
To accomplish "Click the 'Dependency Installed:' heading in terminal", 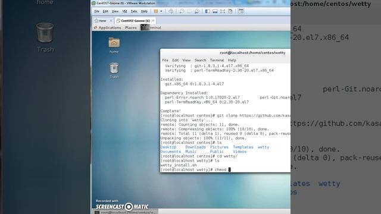I will click(x=184, y=93).
